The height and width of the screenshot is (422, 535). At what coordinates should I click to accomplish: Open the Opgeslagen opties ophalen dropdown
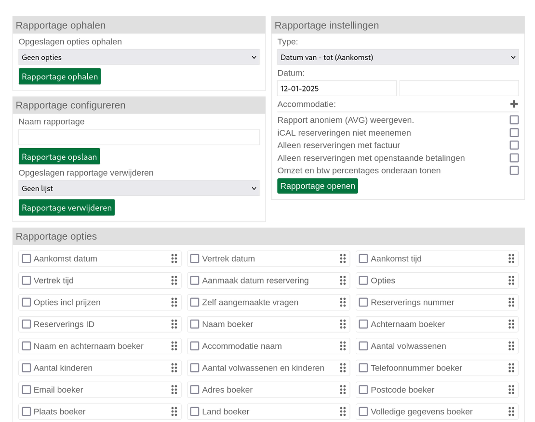pyautogui.click(x=139, y=57)
